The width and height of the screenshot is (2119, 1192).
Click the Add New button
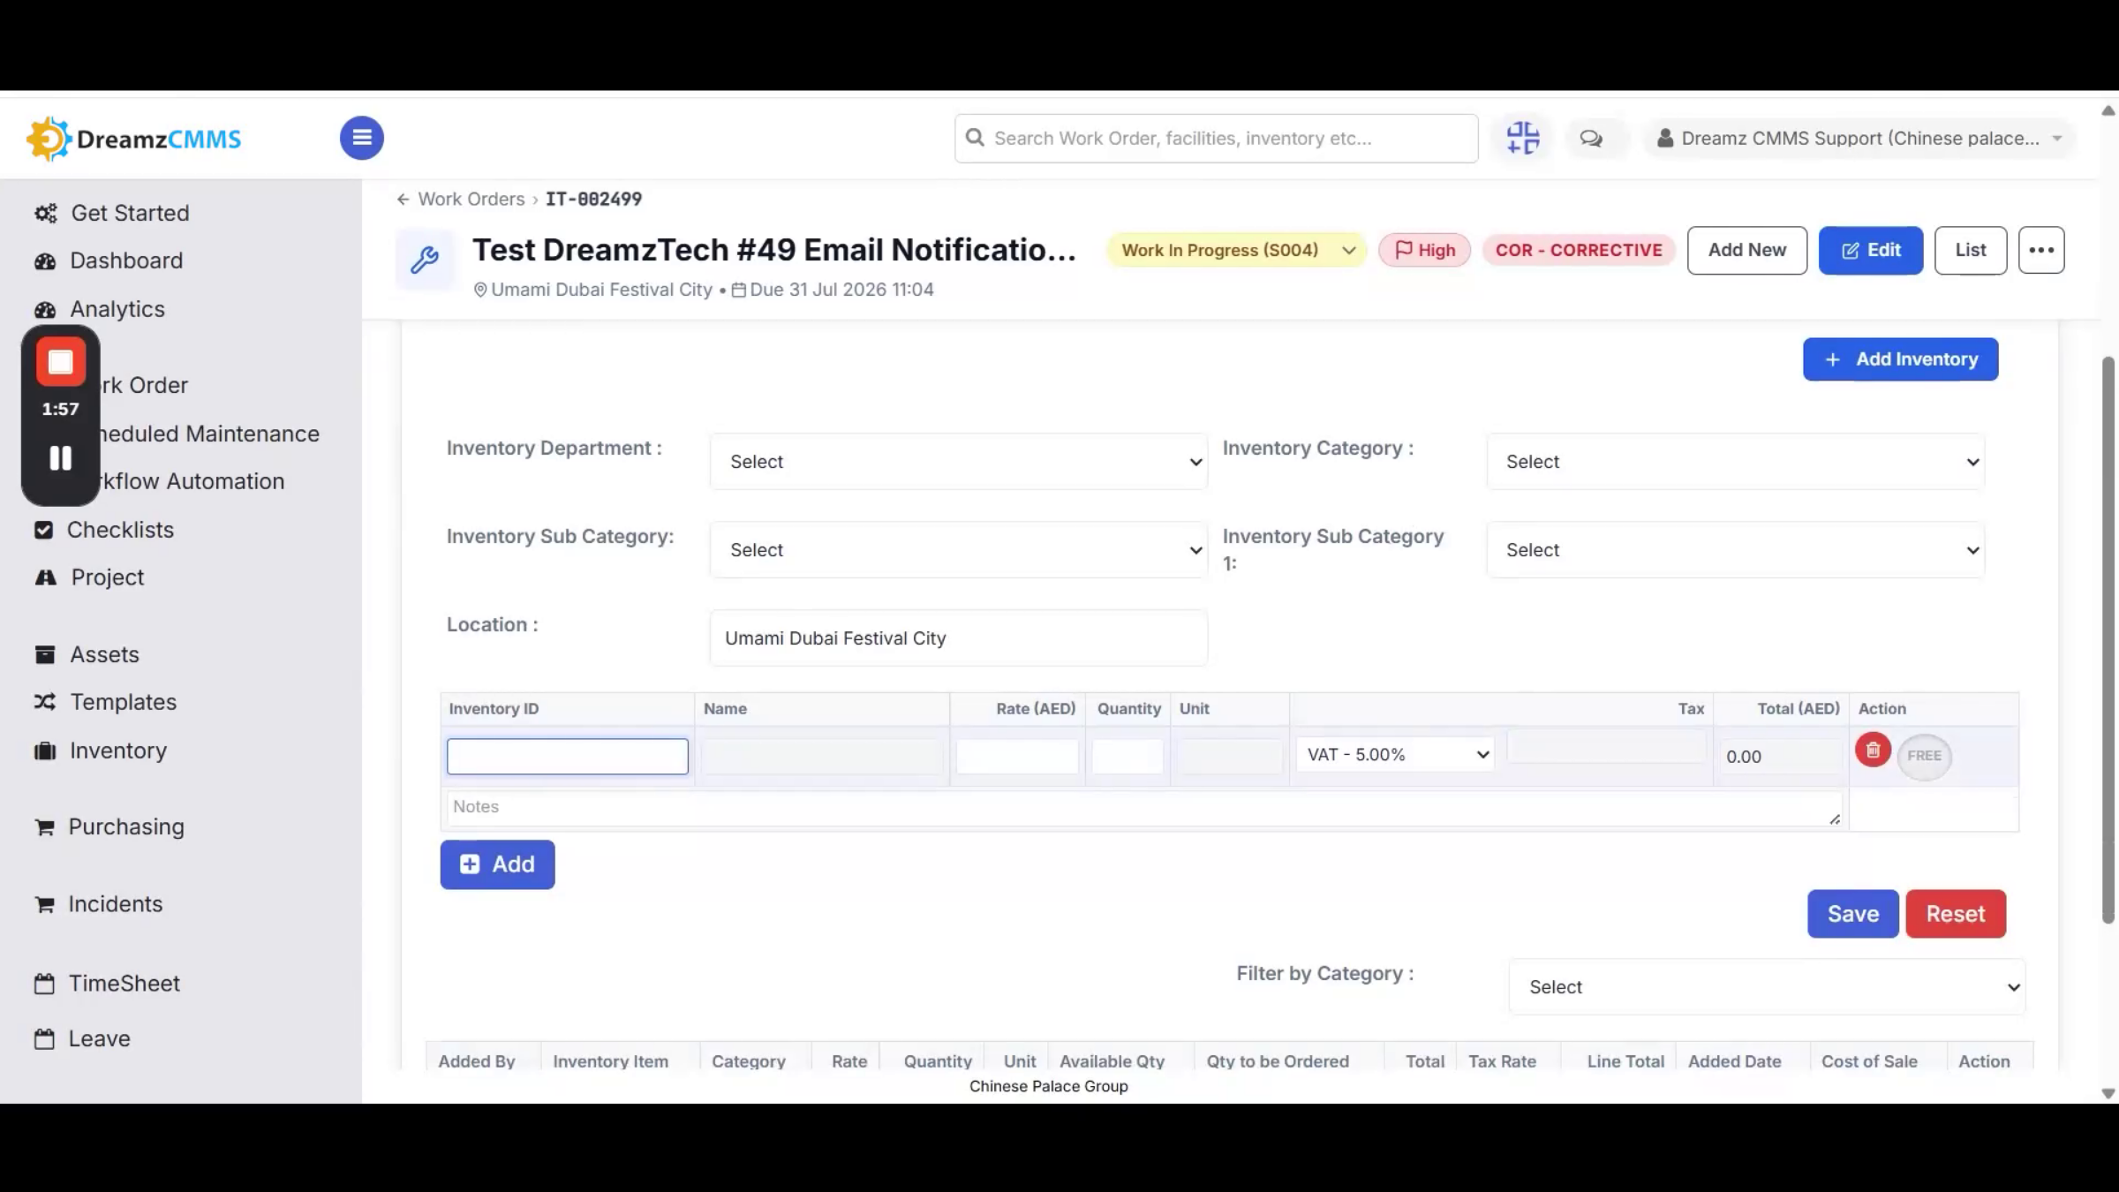1747,251
